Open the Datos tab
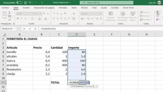This screenshot has width=163, height=92. point(74,8)
